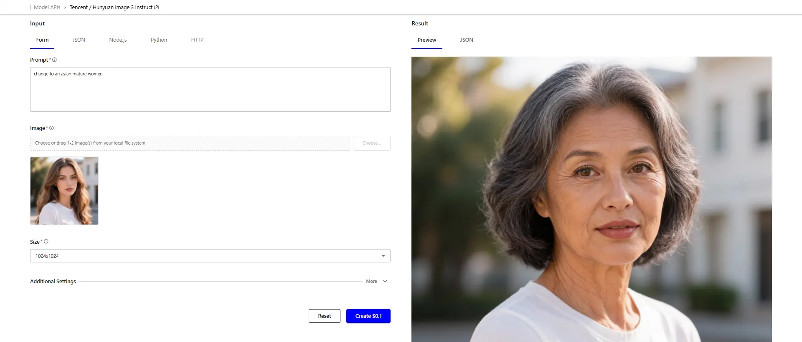Click the Create $0.1 button
This screenshot has height=342, width=802.
point(368,316)
